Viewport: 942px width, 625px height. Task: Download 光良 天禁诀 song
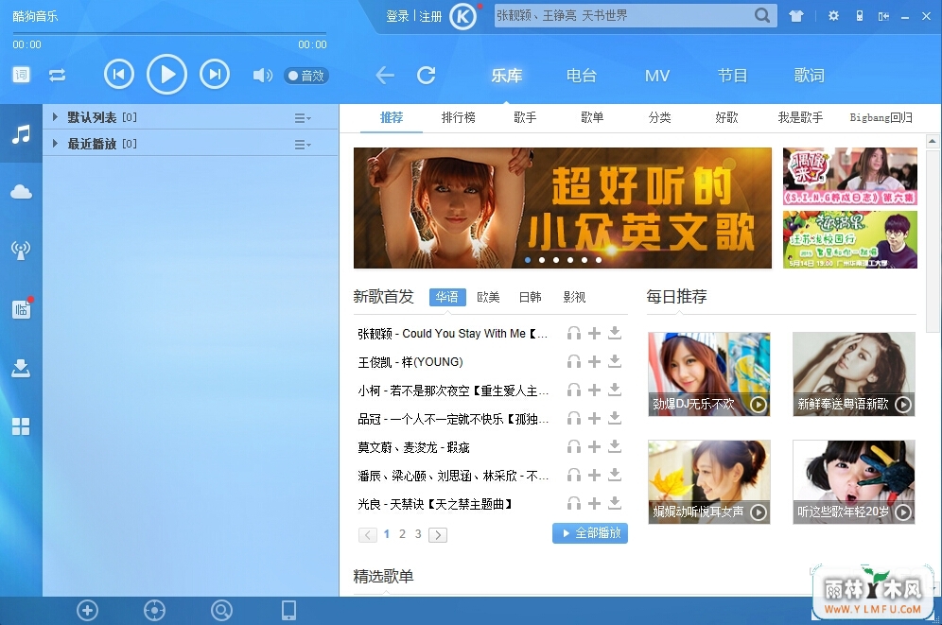pyautogui.click(x=615, y=503)
